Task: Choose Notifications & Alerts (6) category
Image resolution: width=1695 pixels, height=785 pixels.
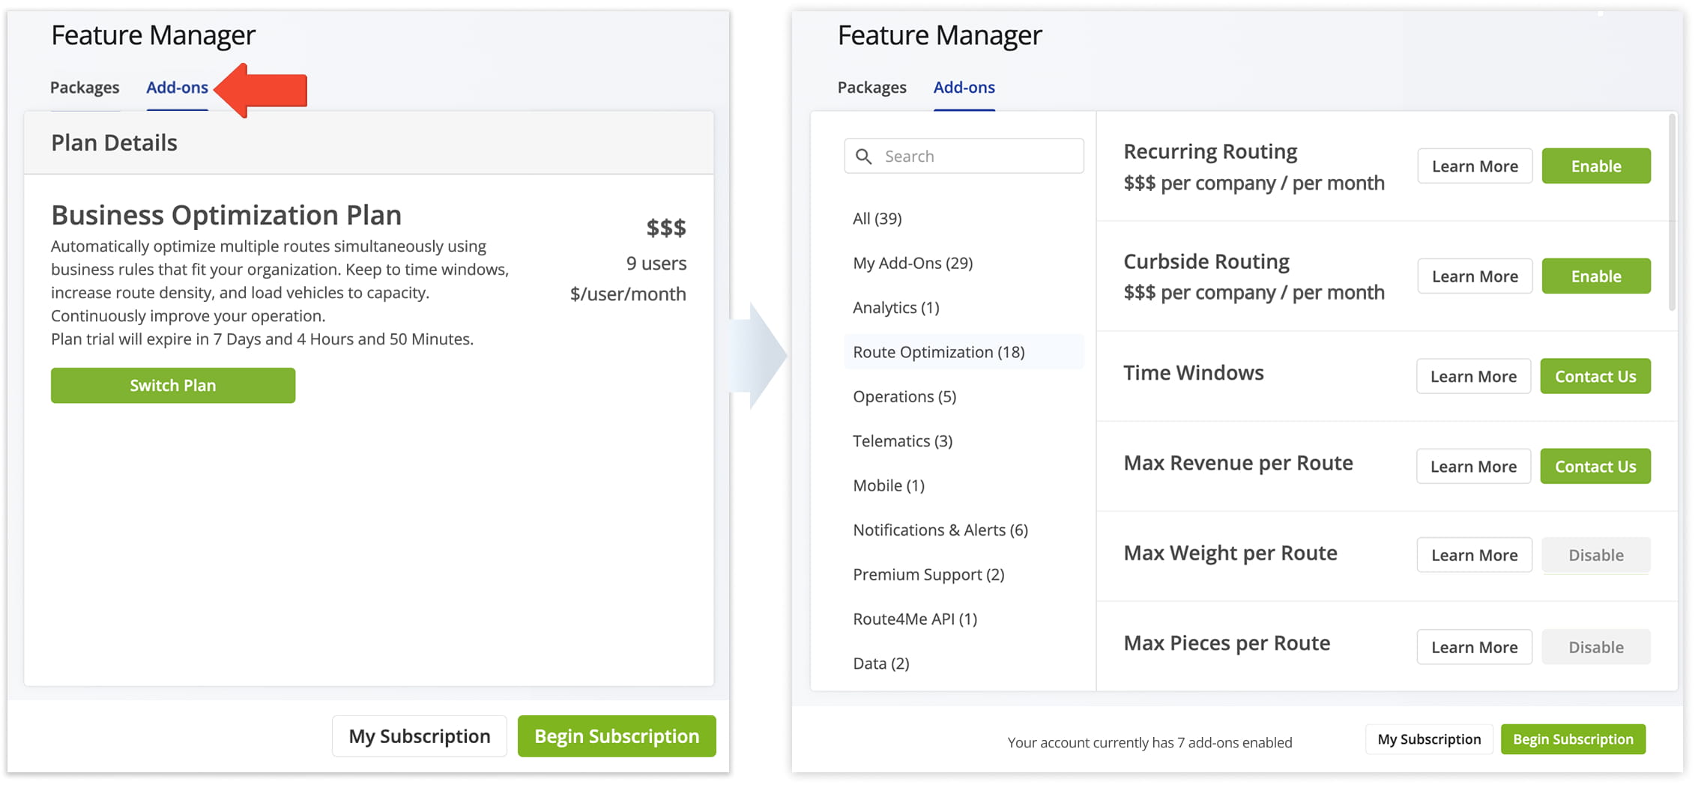Action: click(x=940, y=530)
